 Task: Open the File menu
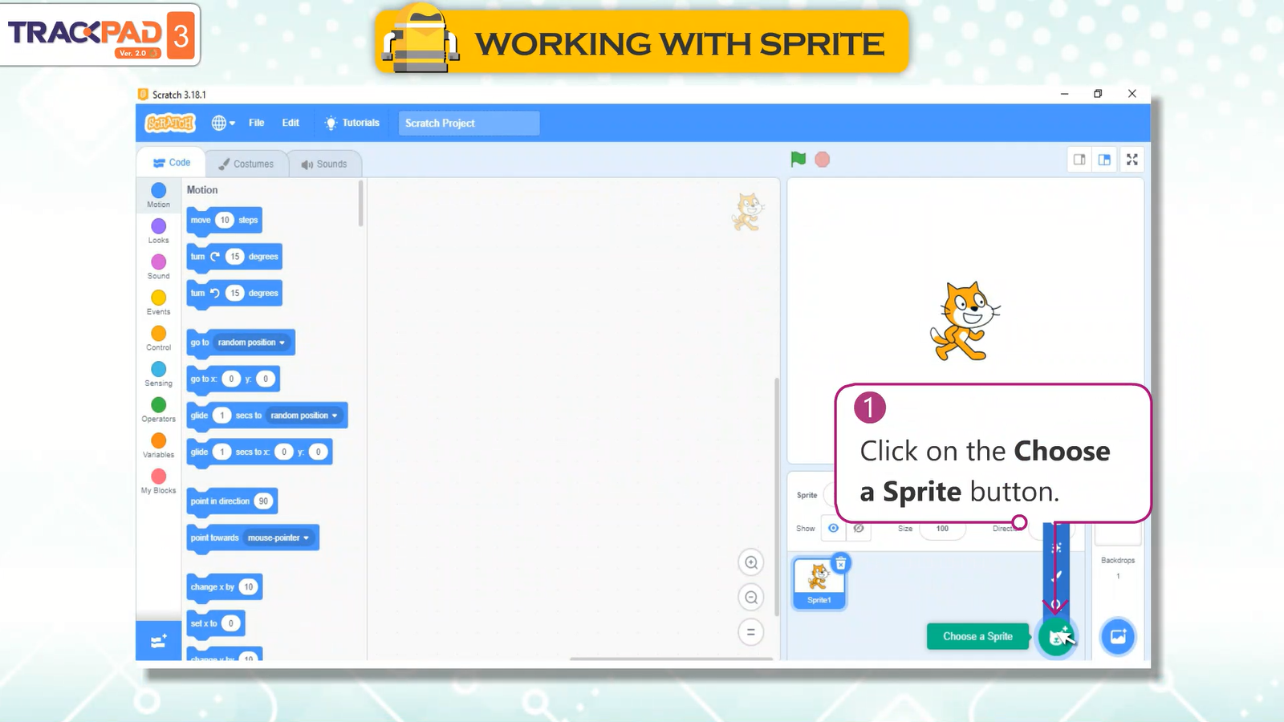coord(256,123)
